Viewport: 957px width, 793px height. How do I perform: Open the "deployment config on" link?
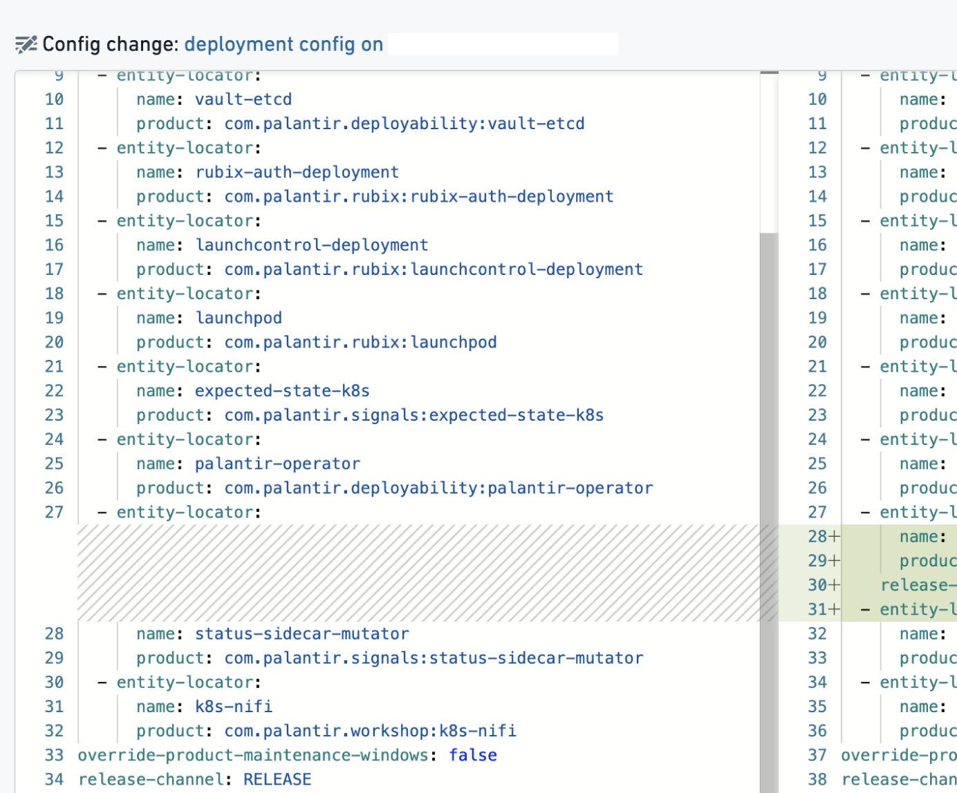284,44
